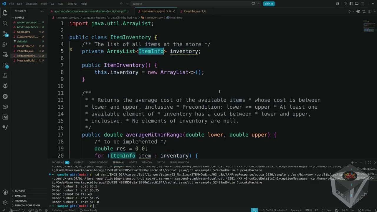
Task: Collapse the SAMPLE folder in Explorer
Action: [x=19, y=18]
